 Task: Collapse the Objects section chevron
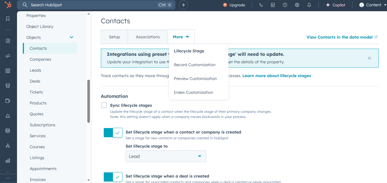[x=71, y=37]
